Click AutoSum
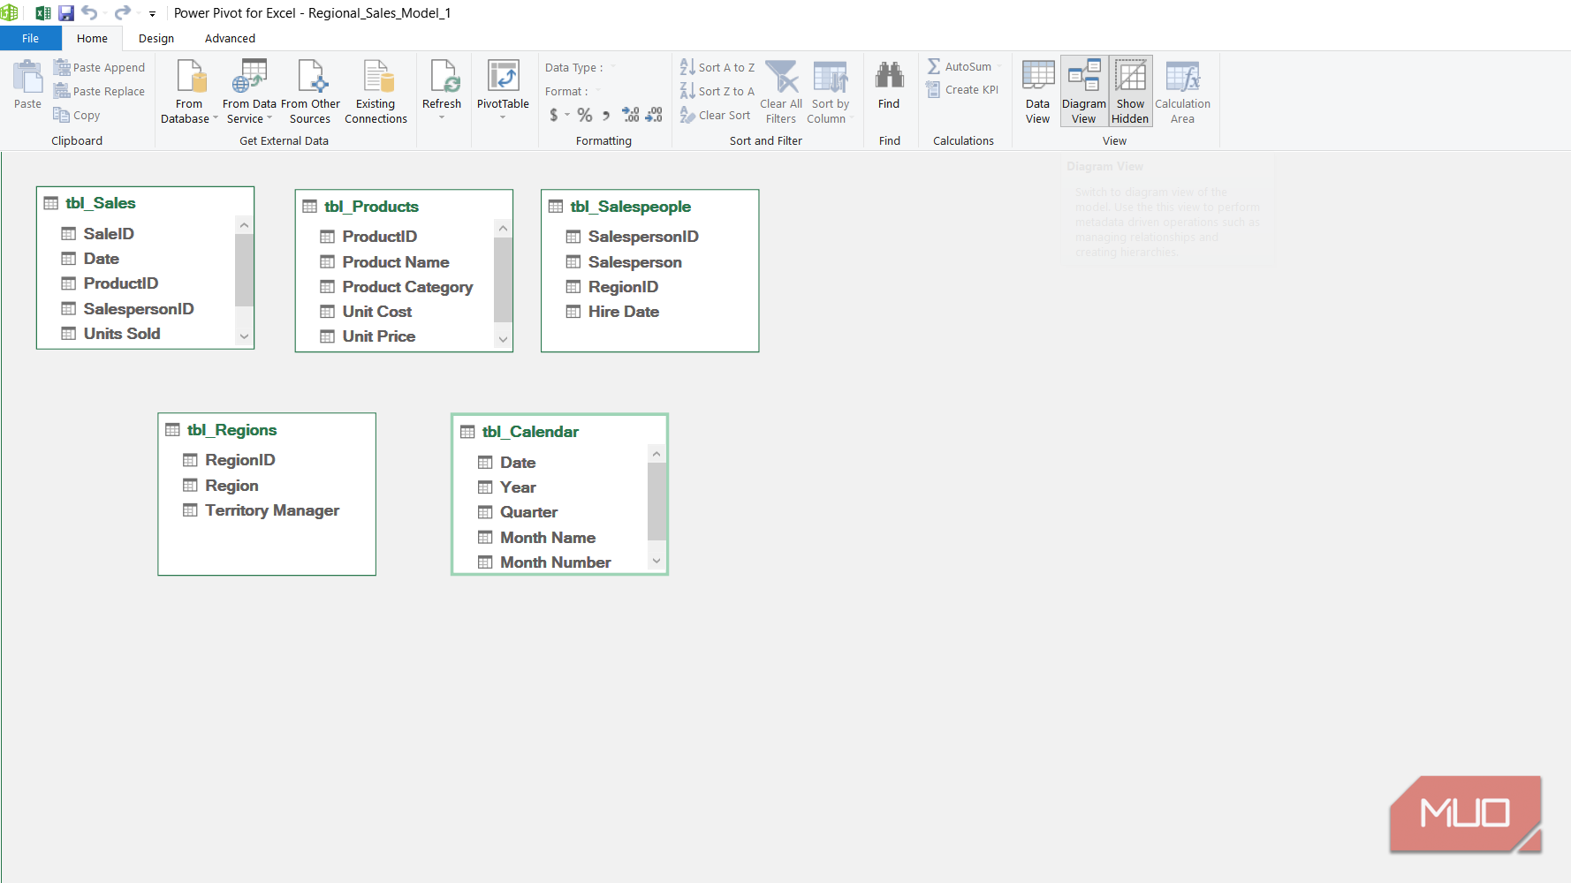This screenshot has width=1571, height=883. [x=960, y=66]
